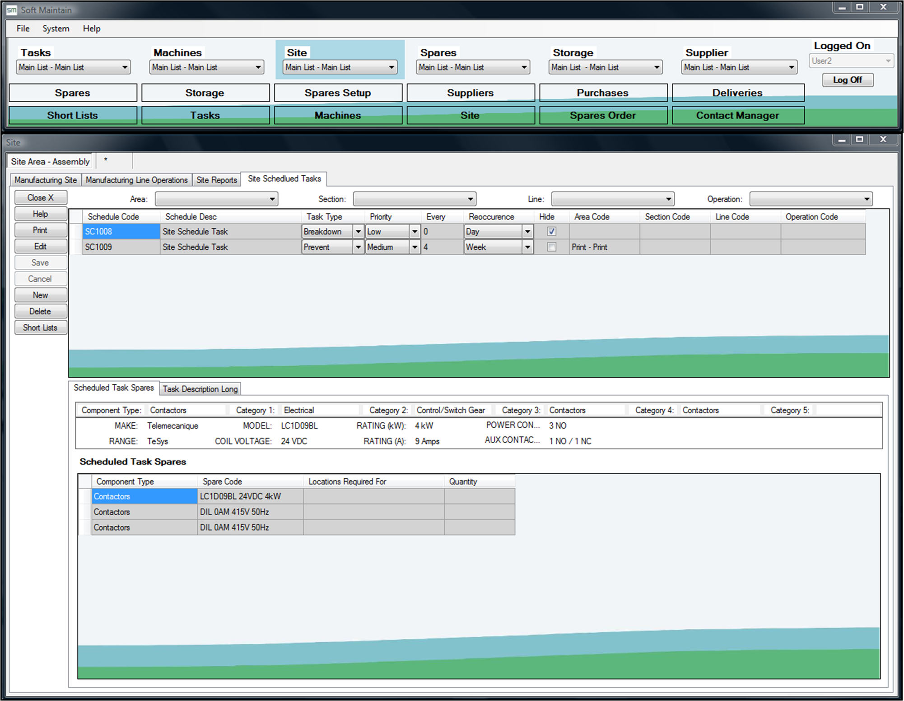This screenshot has height=701, width=904.
Task: Open the Storage Main List dropdown
Action: pyautogui.click(x=606, y=67)
